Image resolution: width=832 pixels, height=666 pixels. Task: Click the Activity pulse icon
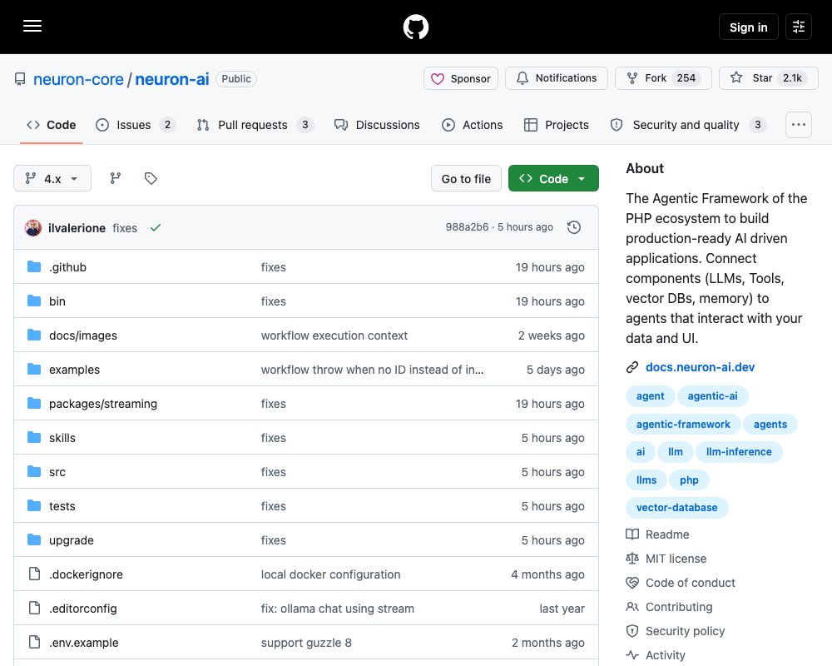[632, 655]
